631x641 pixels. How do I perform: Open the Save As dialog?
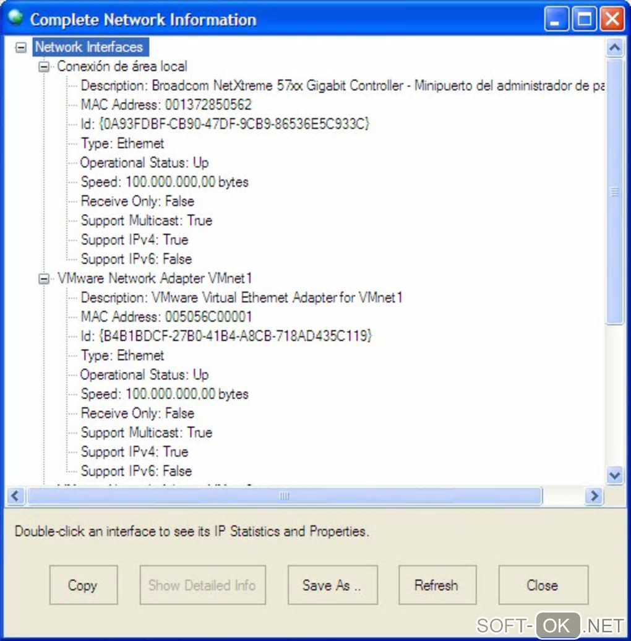(x=333, y=585)
